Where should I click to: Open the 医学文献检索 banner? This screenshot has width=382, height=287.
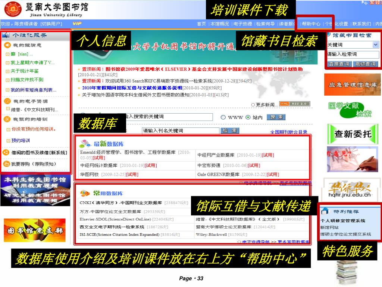[350, 109]
